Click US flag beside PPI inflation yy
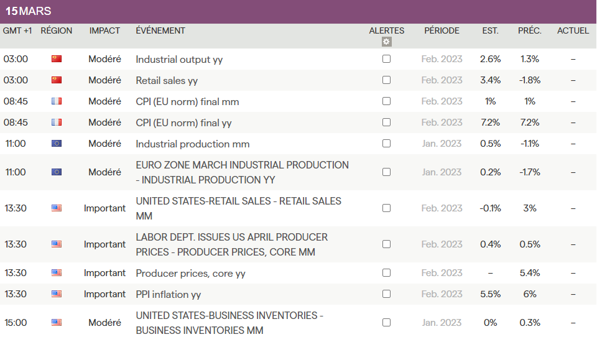The width and height of the screenshot is (597, 342). tap(57, 294)
